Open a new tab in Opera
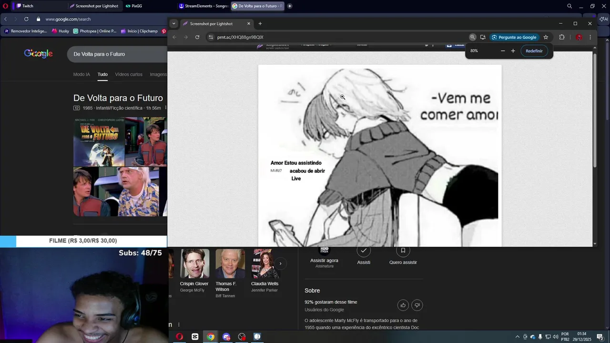The image size is (610, 343). (290, 6)
